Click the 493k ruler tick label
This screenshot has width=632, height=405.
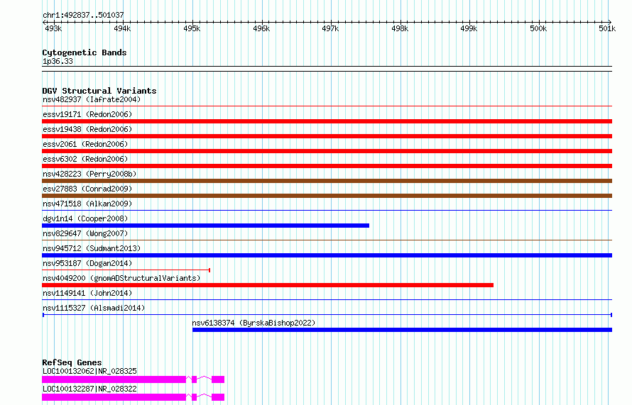pos(53,28)
